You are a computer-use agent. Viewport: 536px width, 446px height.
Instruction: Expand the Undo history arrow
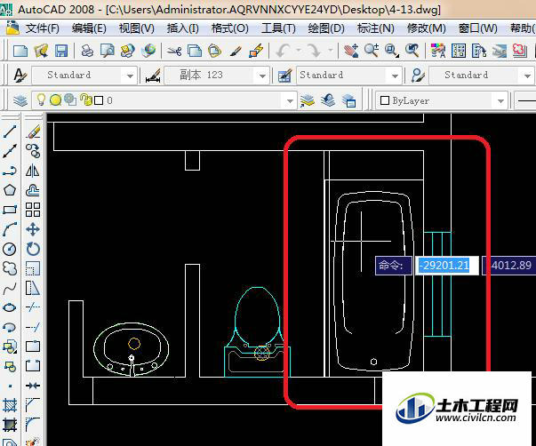(x=299, y=51)
